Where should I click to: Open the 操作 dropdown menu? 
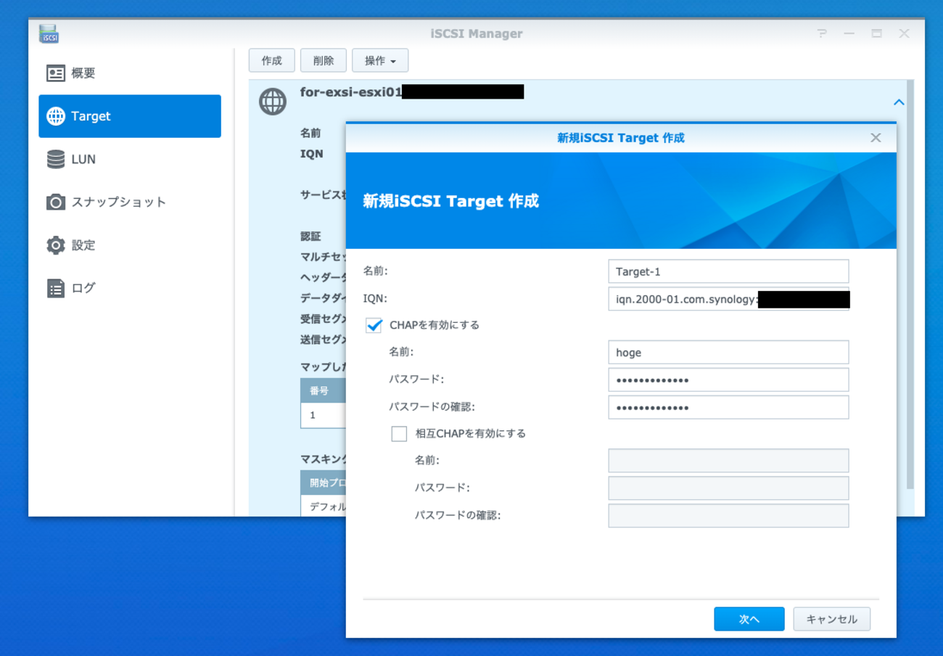pyautogui.click(x=380, y=61)
